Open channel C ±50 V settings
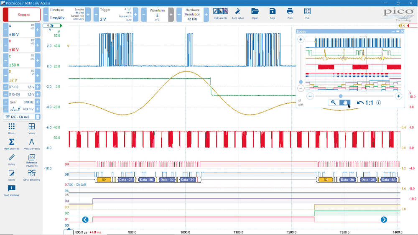 coord(22,60)
